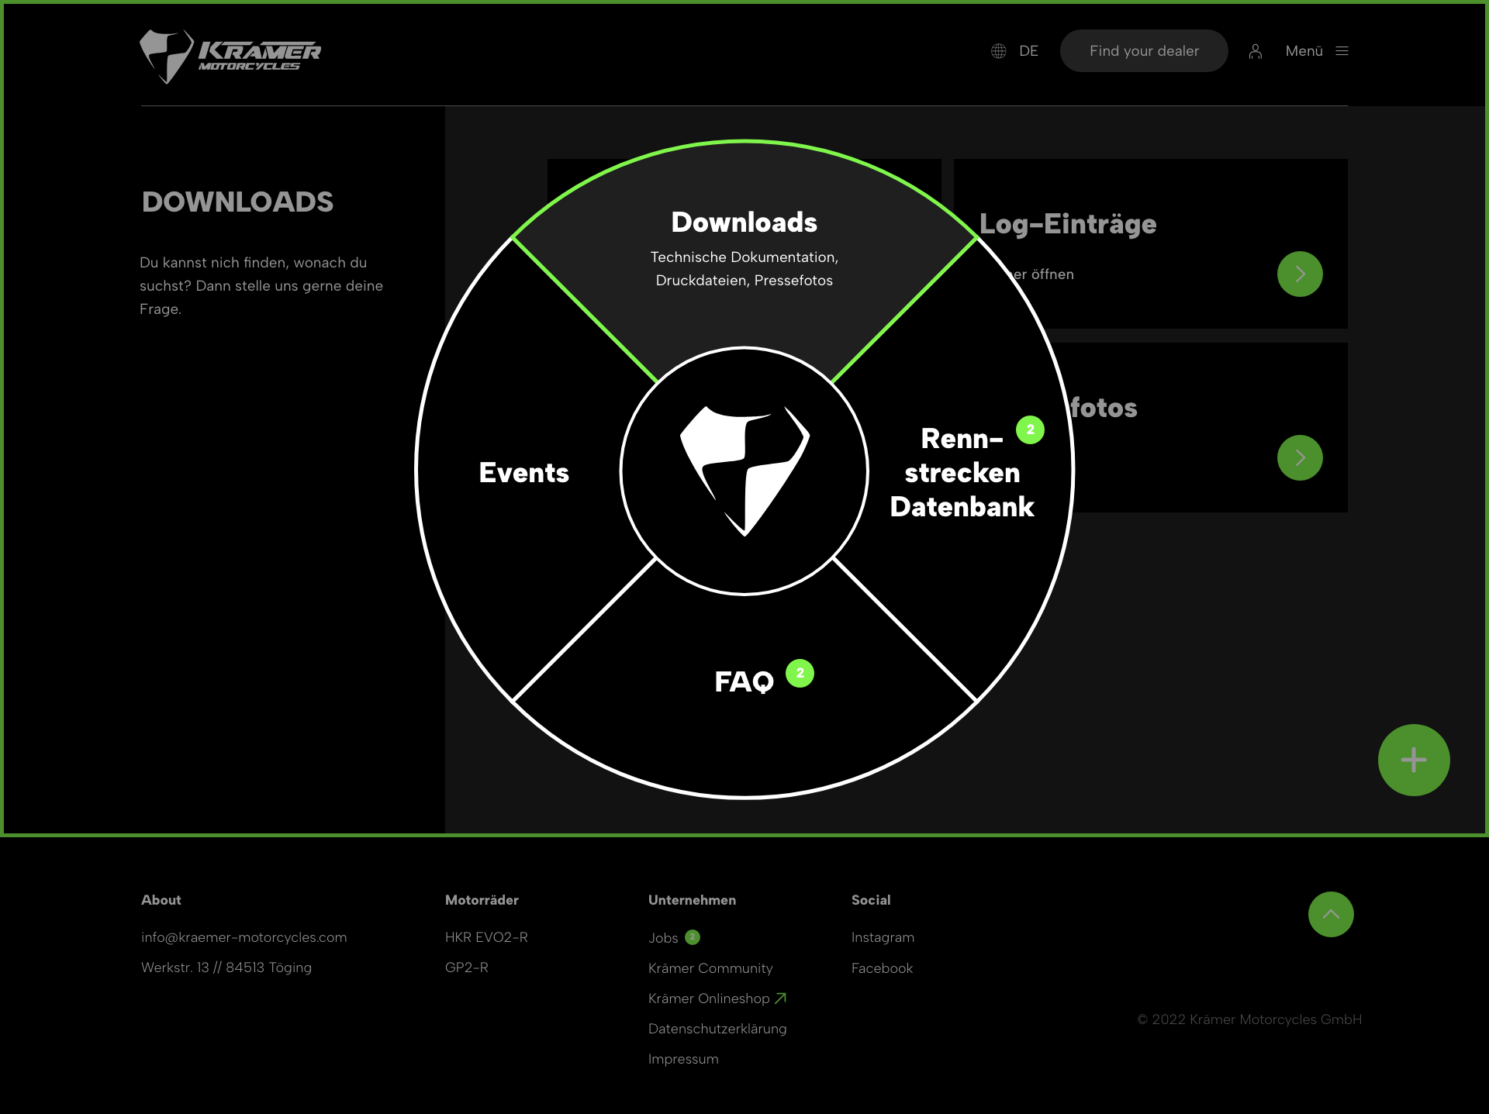Open the FAQ wheel segment

tap(744, 682)
